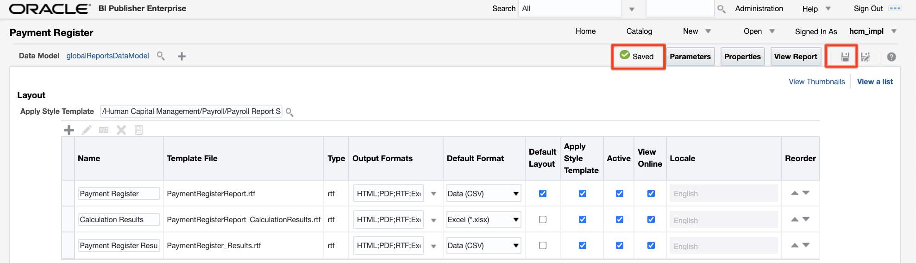Open Default Format dropdown showing Excel (*.xlsx)
916x263 pixels.
click(x=483, y=219)
